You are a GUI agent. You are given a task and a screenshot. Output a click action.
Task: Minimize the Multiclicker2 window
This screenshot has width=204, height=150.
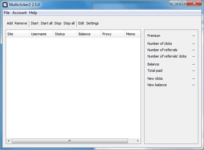pos(174,3)
